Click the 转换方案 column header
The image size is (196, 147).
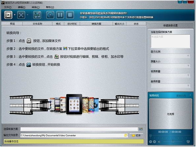[x=97, y=24]
